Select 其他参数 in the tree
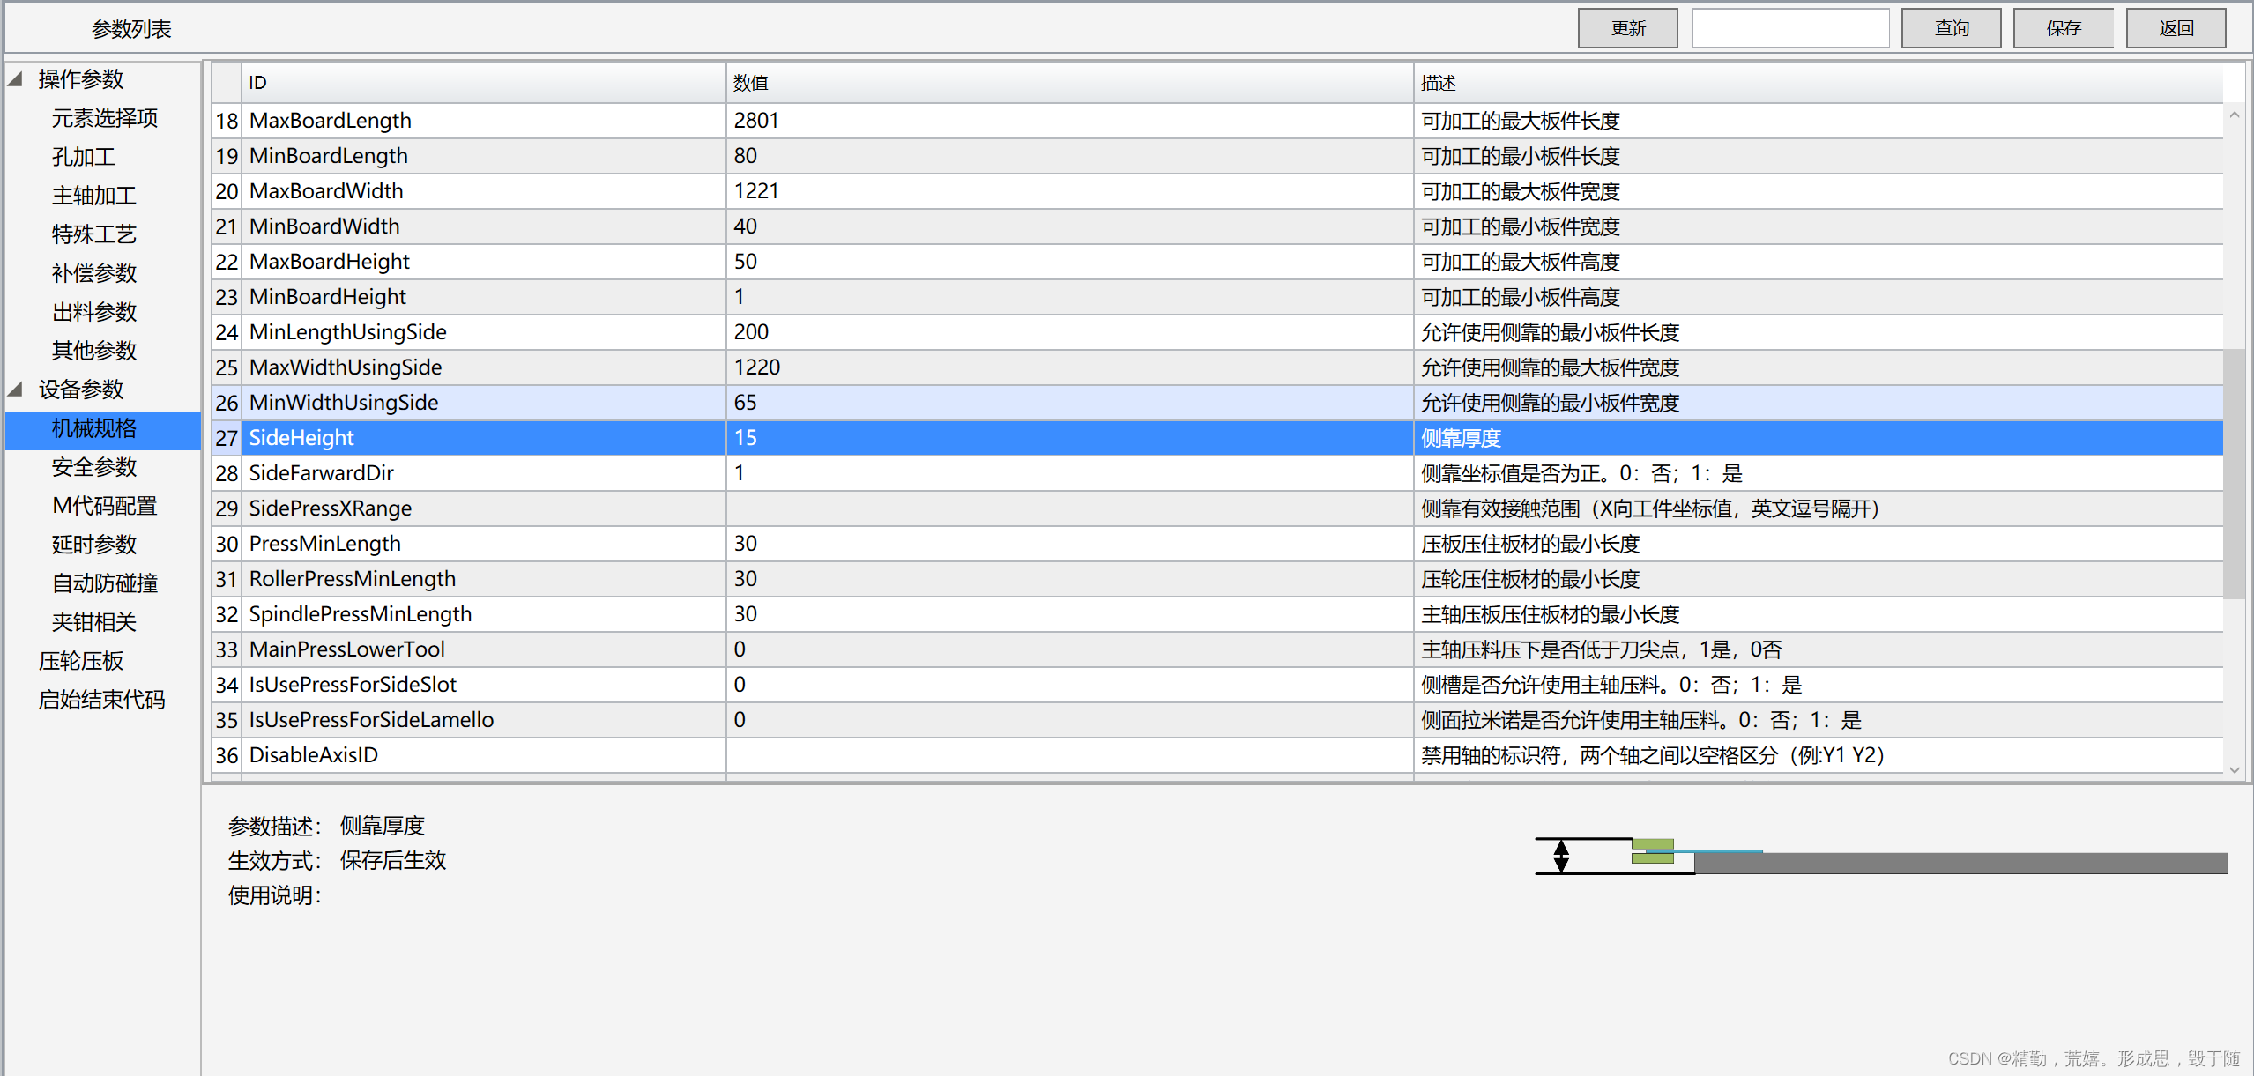This screenshot has width=2254, height=1076. click(94, 350)
